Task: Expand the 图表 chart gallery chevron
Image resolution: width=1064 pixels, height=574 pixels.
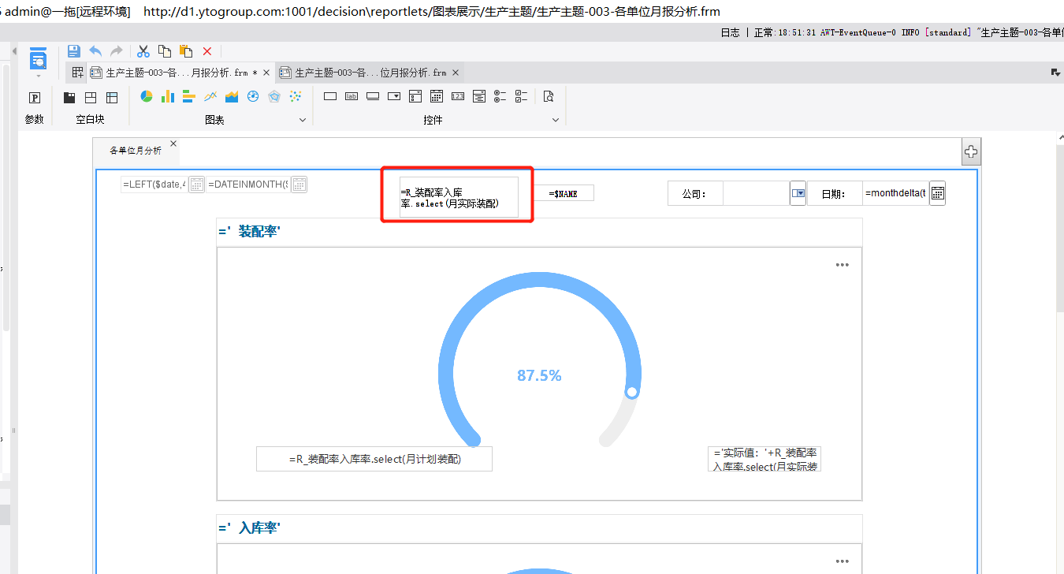Action: [x=302, y=120]
